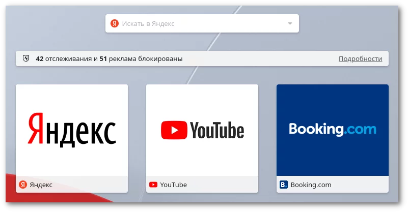
Task: Click the 'YouTube' tile caption text
Action: pos(174,185)
